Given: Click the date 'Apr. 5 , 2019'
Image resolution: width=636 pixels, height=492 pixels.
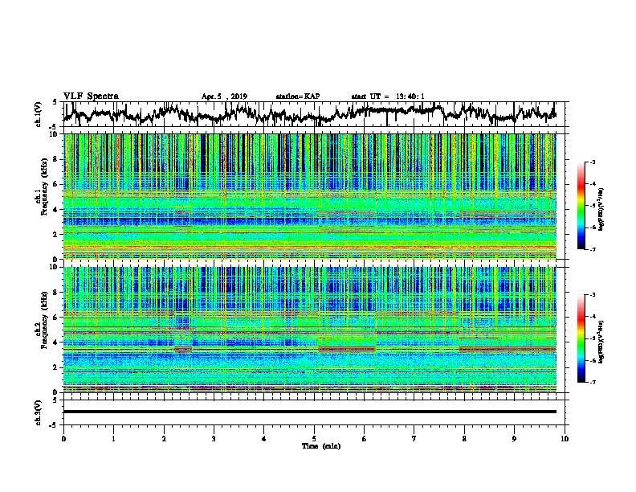Looking at the screenshot, I should click(x=224, y=96).
